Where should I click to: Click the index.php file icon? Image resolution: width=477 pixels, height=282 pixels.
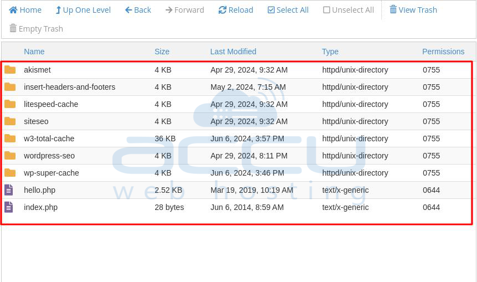click(8, 207)
